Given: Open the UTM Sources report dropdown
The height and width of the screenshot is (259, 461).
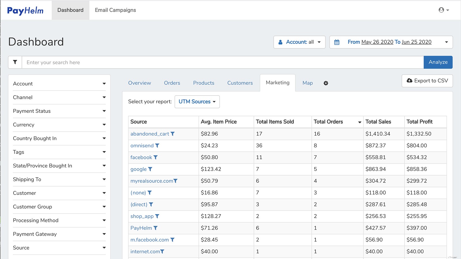Looking at the screenshot, I should (197, 102).
